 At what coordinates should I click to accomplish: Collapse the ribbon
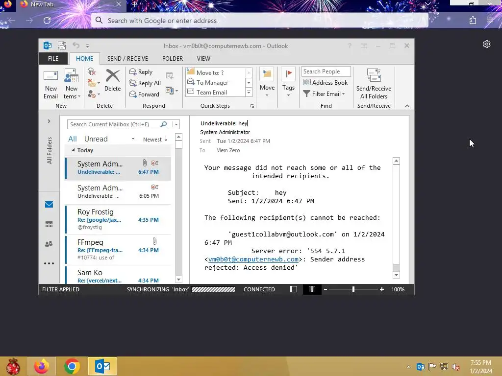click(x=407, y=106)
